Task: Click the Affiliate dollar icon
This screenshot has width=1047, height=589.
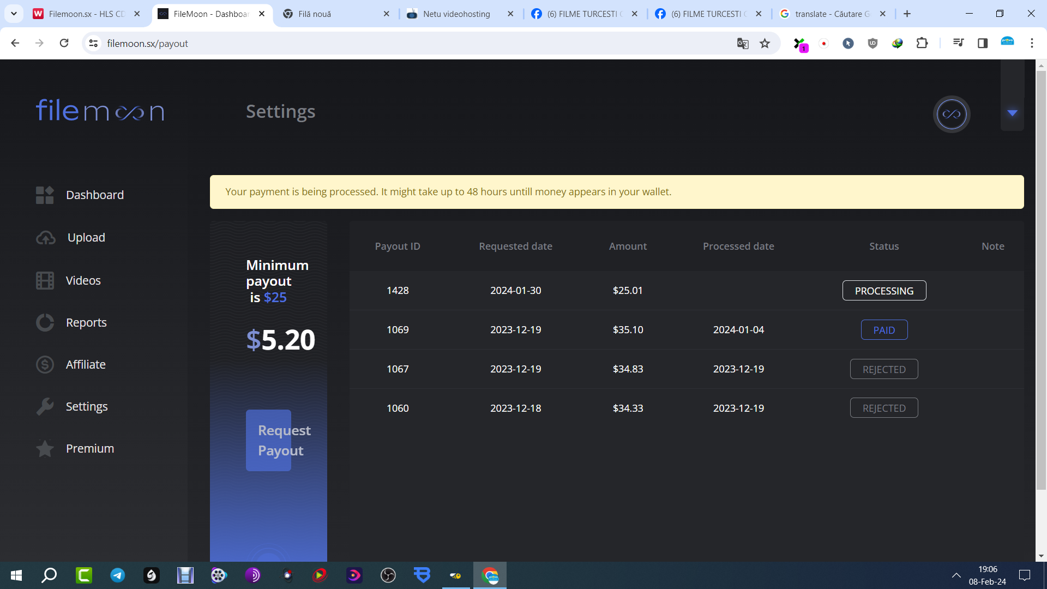Action: 45,364
